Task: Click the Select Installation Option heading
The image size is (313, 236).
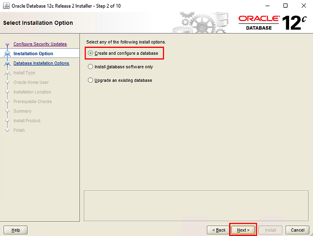Action: [x=38, y=23]
